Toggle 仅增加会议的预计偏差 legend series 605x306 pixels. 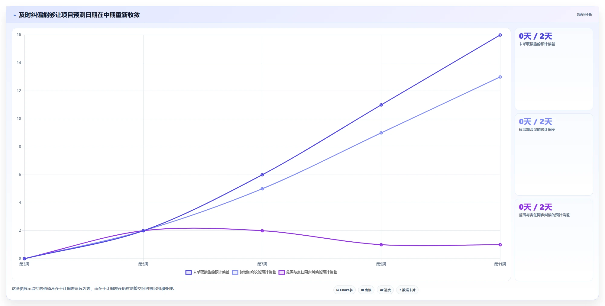click(x=254, y=272)
